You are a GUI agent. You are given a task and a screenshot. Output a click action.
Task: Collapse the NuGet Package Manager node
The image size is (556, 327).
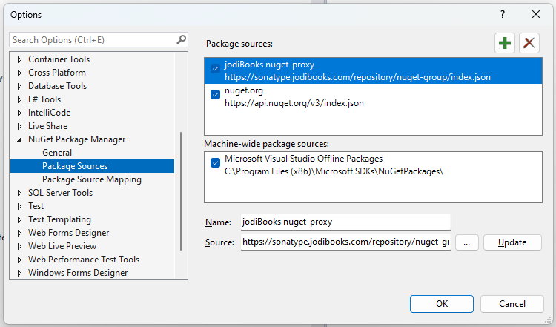(19, 139)
